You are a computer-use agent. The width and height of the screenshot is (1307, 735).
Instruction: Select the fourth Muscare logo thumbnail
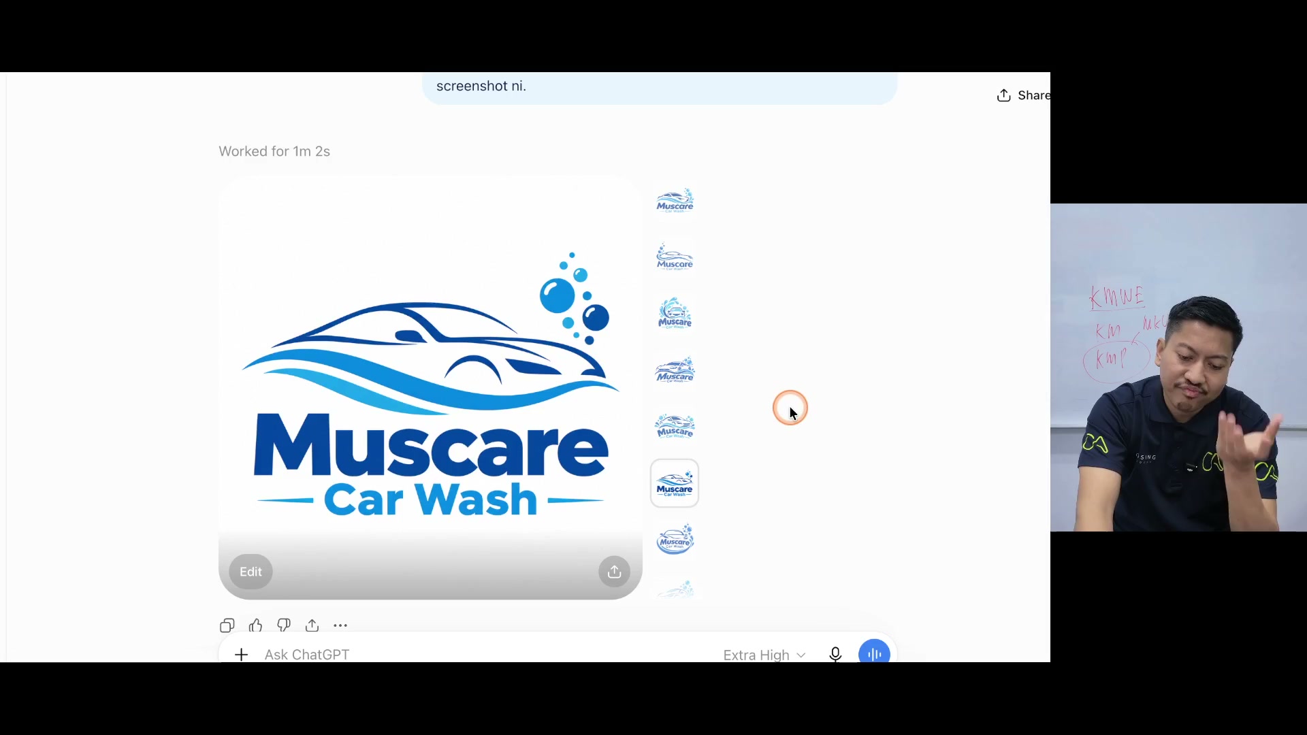675,370
